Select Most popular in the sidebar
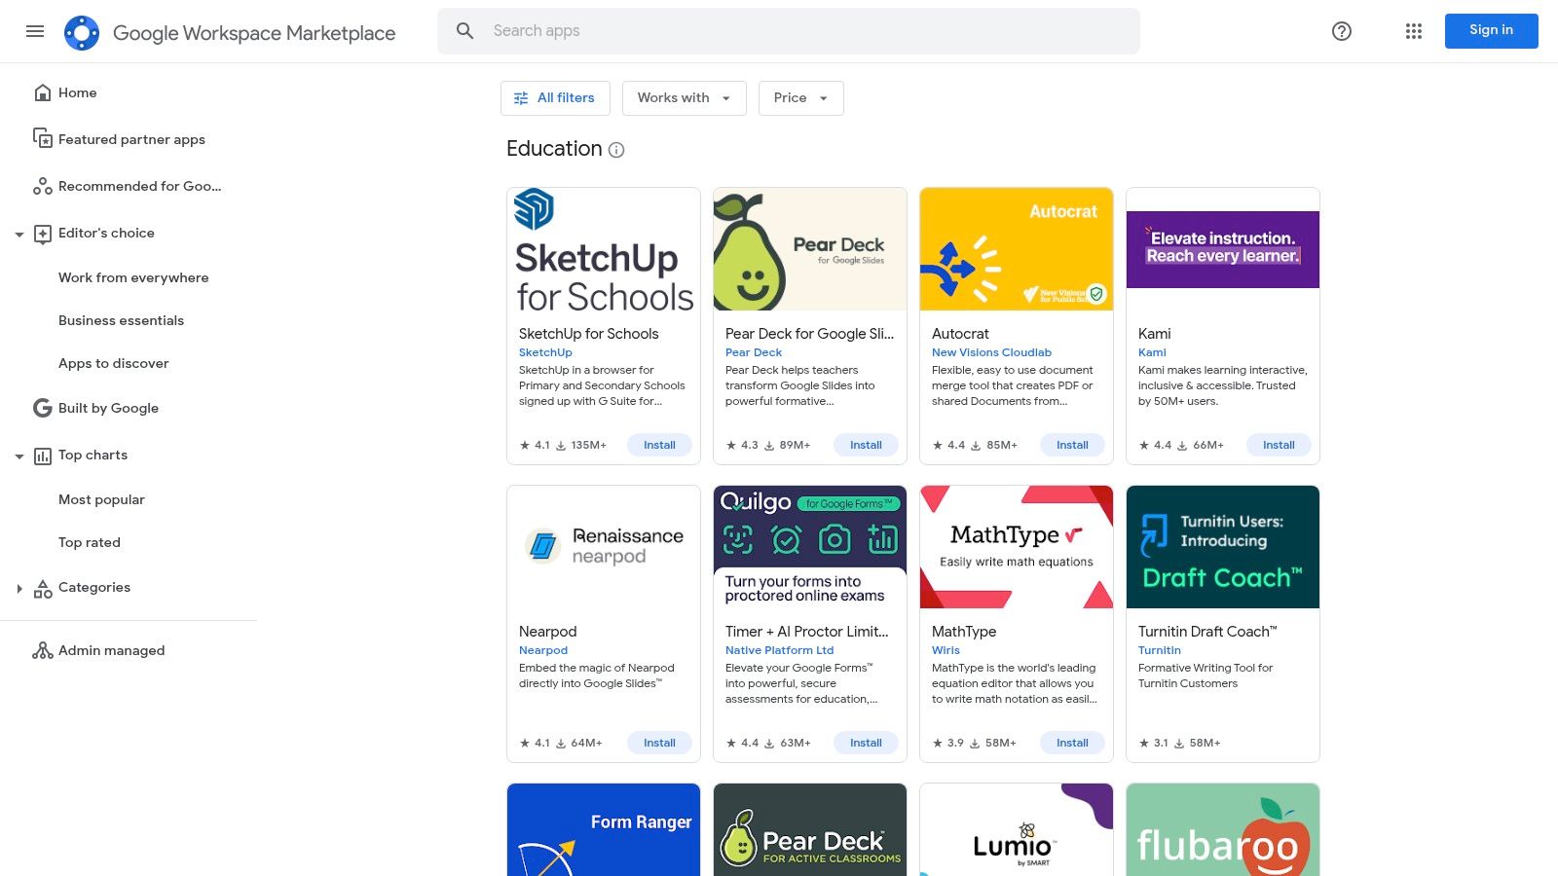The height and width of the screenshot is (876, 1558). point(101,499)
